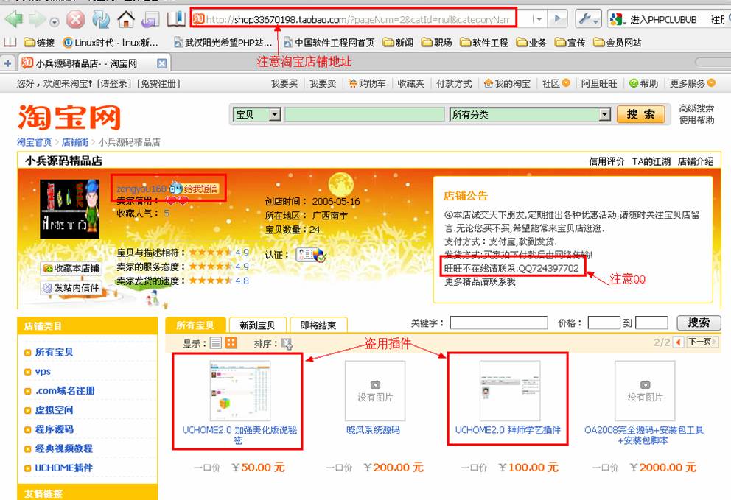Image resolution: width=731 pixels, height=500 pixels.
Task: Open the Linux时代 bookmark
Action: pos(111,43)
